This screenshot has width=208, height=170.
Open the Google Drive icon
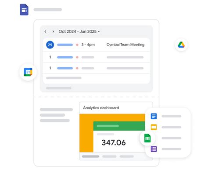[181, 45]
